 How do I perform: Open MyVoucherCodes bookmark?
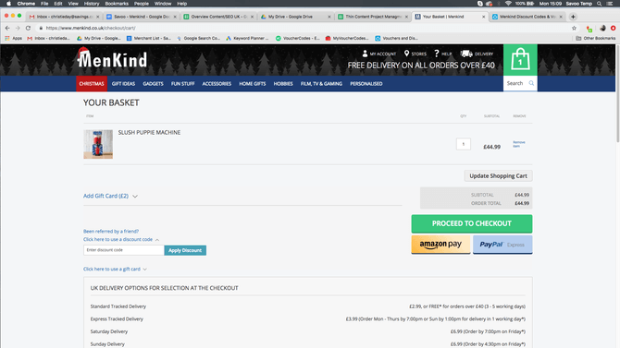pos(347,38)
